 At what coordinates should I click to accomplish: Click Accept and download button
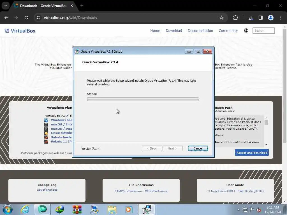[252, 153]
